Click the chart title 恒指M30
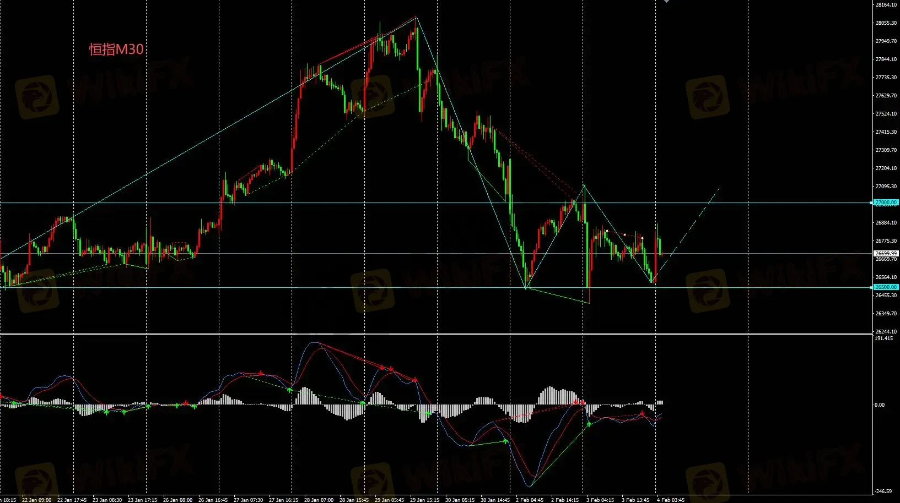Viewport: 900px width, 503px height. [x=116, y=50]
